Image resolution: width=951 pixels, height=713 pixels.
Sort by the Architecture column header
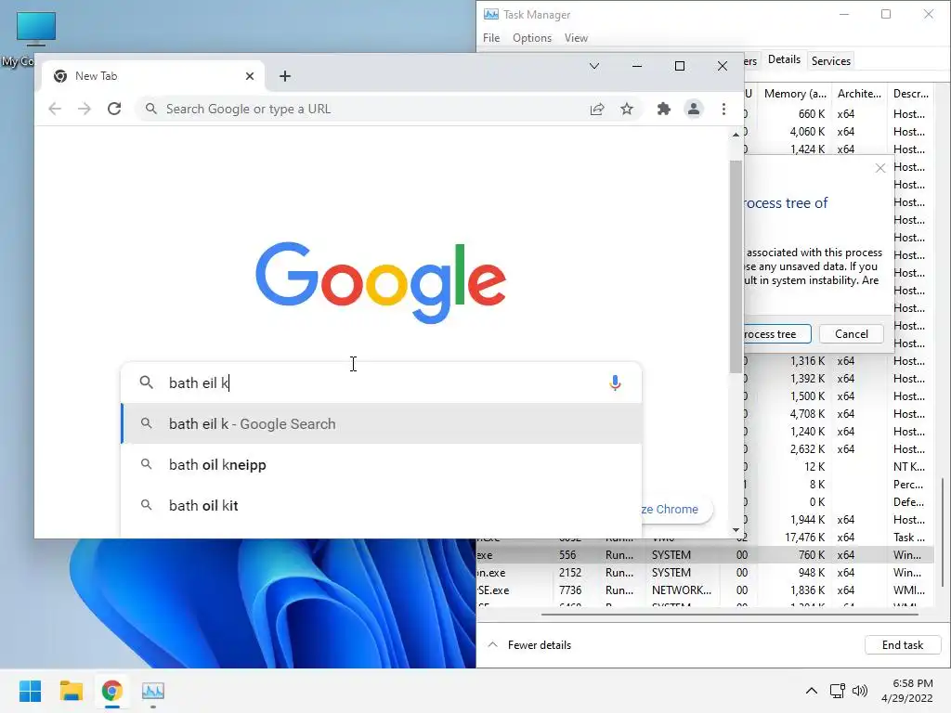[x=859, y=94]
